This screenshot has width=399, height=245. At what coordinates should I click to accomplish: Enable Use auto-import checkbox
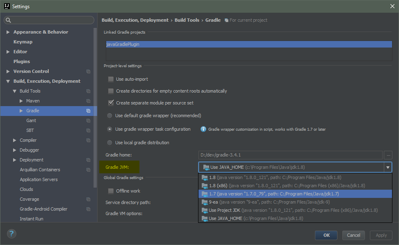111,79
